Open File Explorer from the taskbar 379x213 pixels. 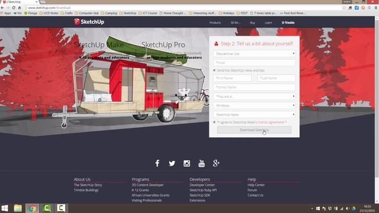(18, 208)
